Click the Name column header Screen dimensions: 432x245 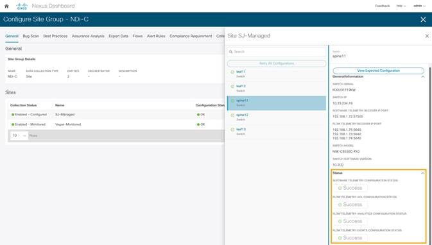point(60,105)
